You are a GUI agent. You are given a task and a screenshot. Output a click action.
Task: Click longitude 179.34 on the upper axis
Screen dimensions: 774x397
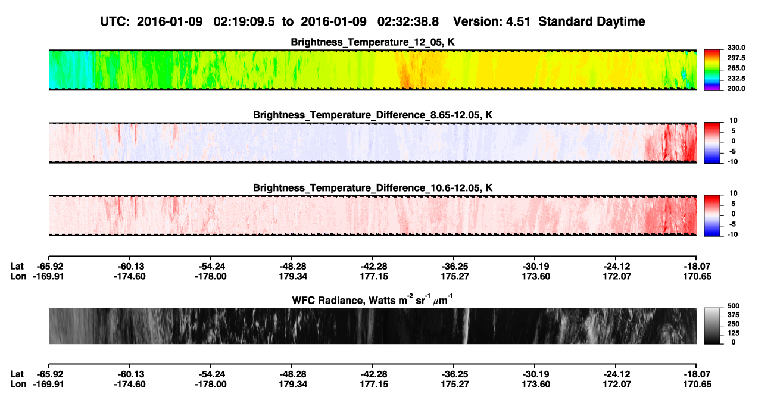point(292,276)
